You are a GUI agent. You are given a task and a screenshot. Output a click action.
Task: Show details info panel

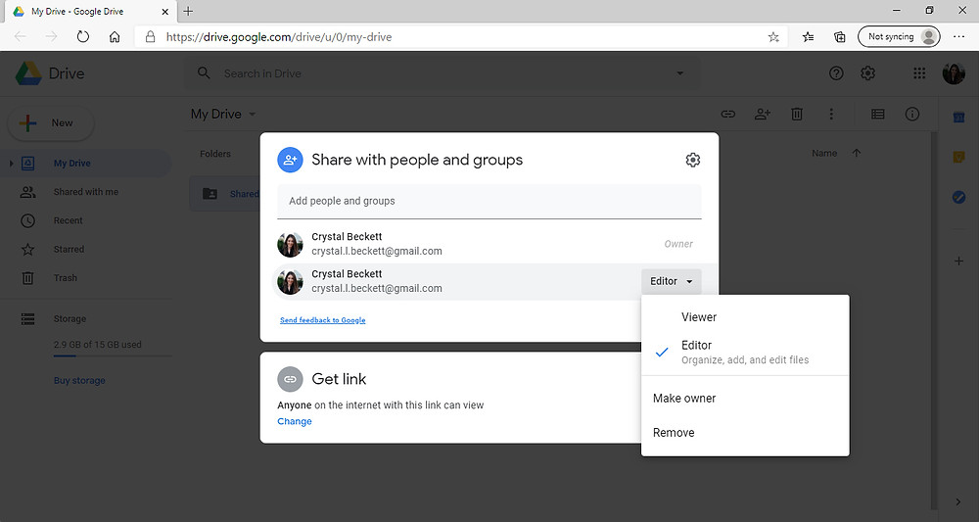pos(912,115)
